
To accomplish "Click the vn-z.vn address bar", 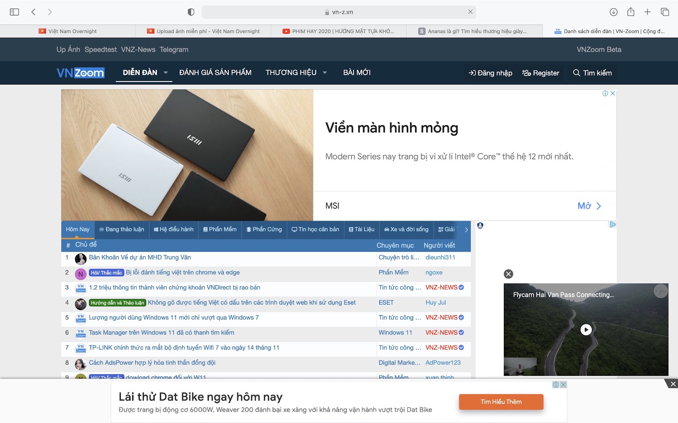I will point(339,12).
